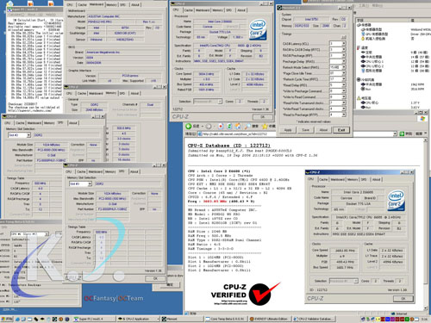The image size is (431, 323).
Task: Click the IE forward arrow button
Action: tap(209, 127)
